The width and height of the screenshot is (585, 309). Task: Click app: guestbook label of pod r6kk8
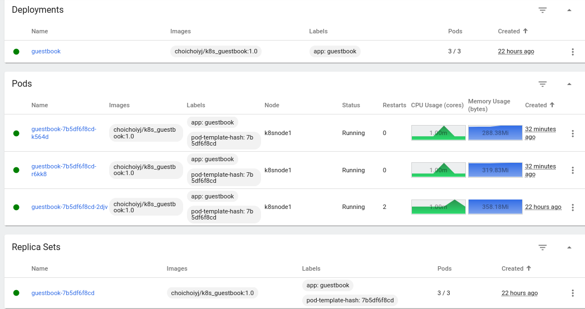(x=212, y=160)
